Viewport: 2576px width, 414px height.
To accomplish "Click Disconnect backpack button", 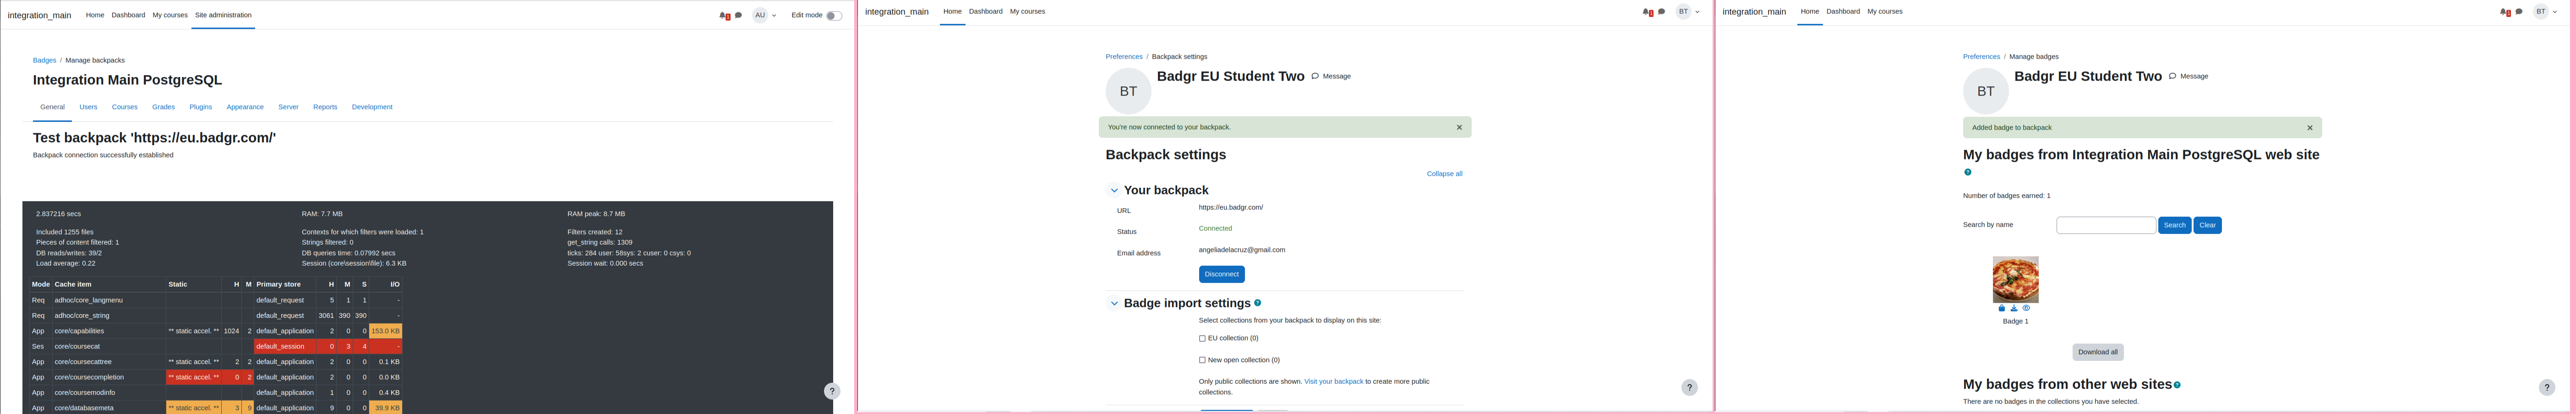I will 1222,274.
